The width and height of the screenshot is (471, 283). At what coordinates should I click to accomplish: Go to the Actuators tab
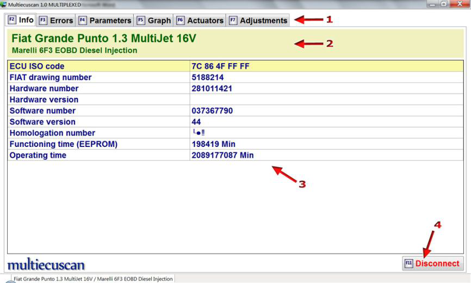coord(205,21)
